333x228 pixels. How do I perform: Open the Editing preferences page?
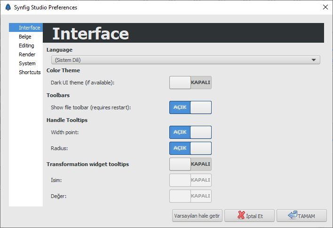click(x=26, y=46)
